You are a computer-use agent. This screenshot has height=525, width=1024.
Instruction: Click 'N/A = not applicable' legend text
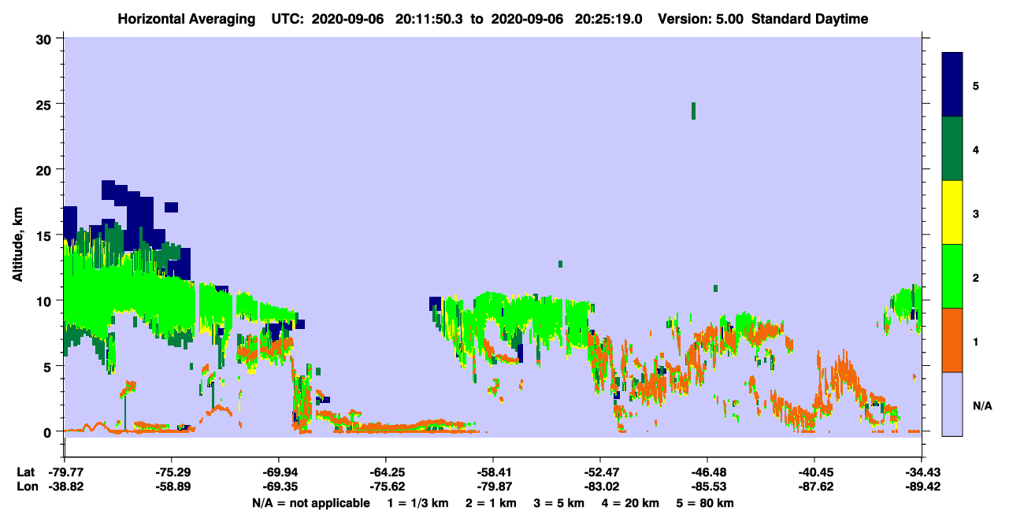[x=310, y=503]
